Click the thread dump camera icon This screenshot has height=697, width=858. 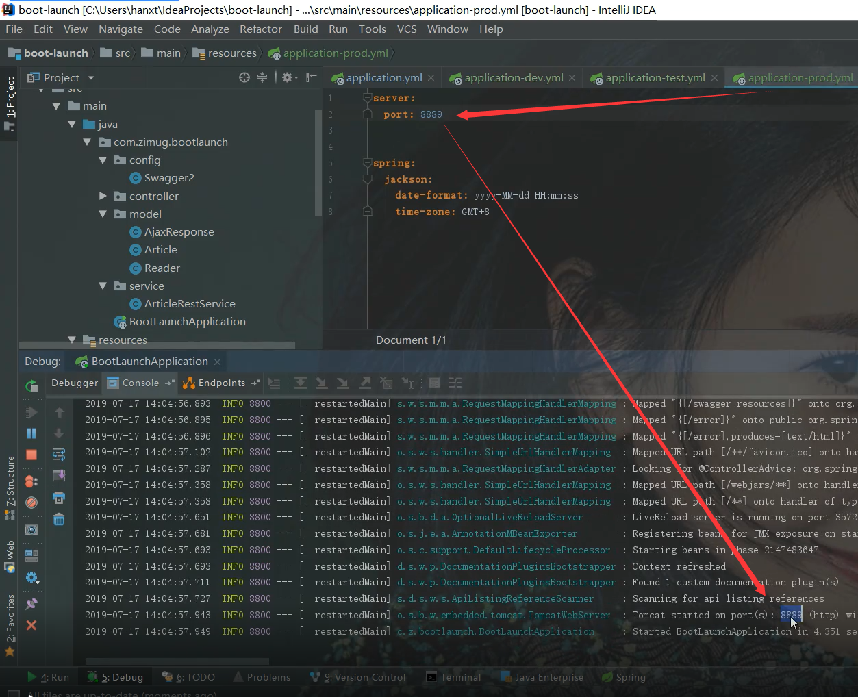pyautogui.click(x=31, y=530)
